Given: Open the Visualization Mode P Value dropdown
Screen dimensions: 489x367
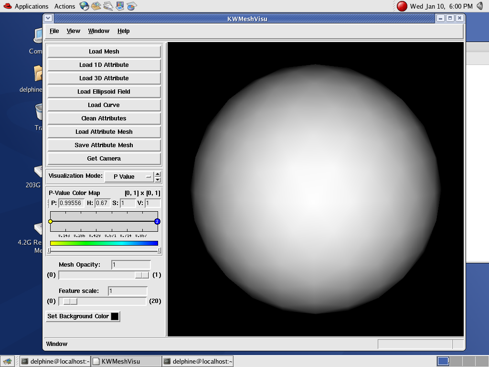Looking at the screenshot, I should (129, 176).
